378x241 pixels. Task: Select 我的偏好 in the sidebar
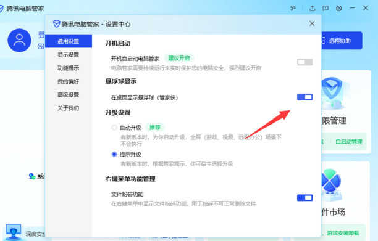[x=69, y=81]
